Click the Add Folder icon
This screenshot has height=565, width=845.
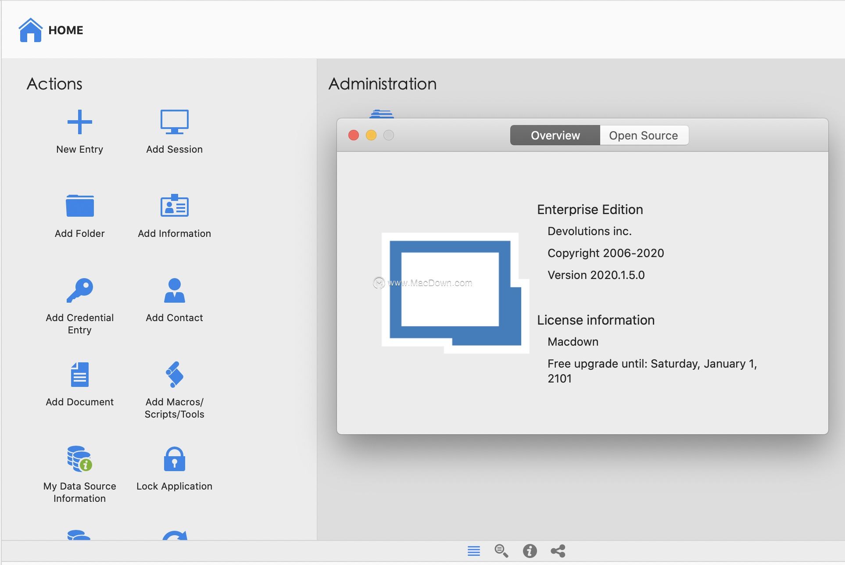pyautogui.click(x=79, y=206)
